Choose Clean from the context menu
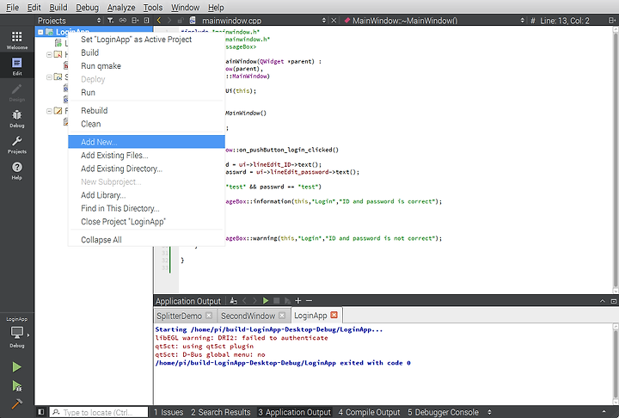The image size is (619, 418). (x=146, y=124)
